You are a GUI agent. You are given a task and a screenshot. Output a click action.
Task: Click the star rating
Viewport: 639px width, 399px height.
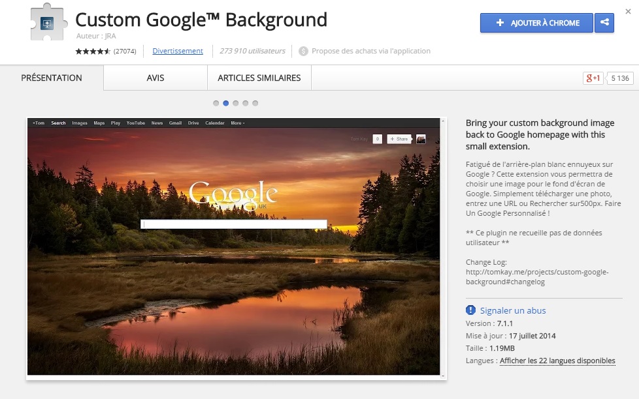(93, 52)
